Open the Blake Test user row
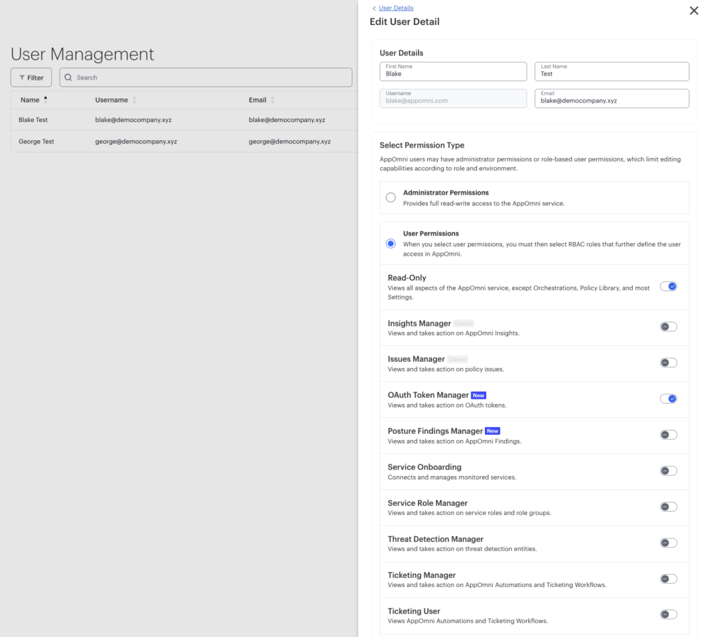The width and height of the screenshot is (709, 637). (x=184, y=120)
